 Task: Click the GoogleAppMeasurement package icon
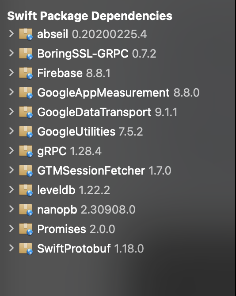click(x=26, y=93)
